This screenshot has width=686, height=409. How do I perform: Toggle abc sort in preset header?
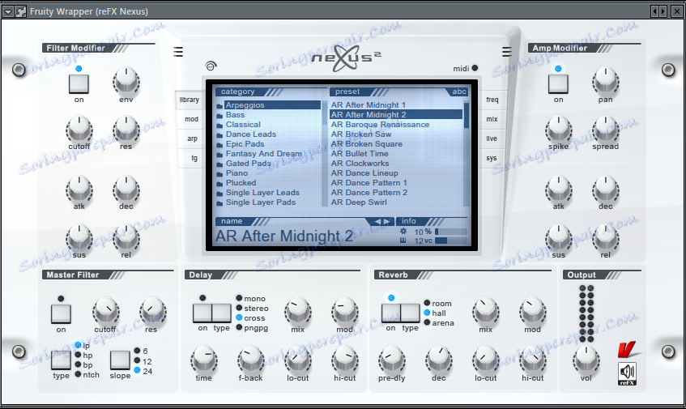click(x=459, y=92)
